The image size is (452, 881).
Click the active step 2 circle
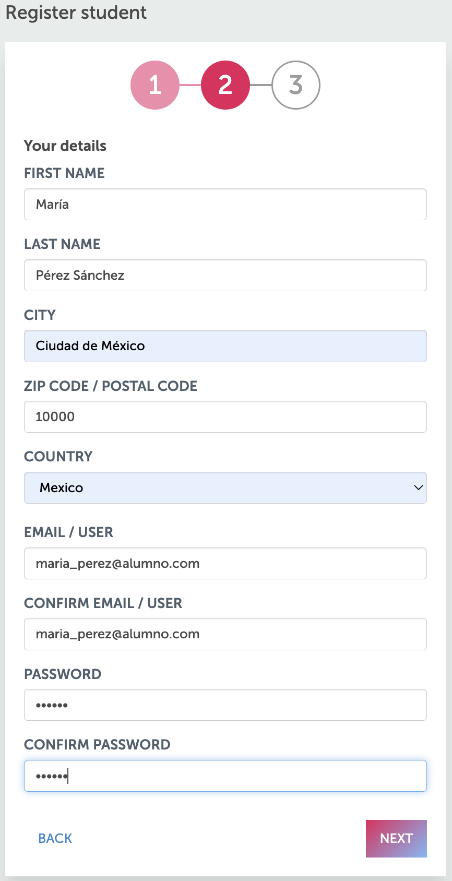[x=225, y=85]
